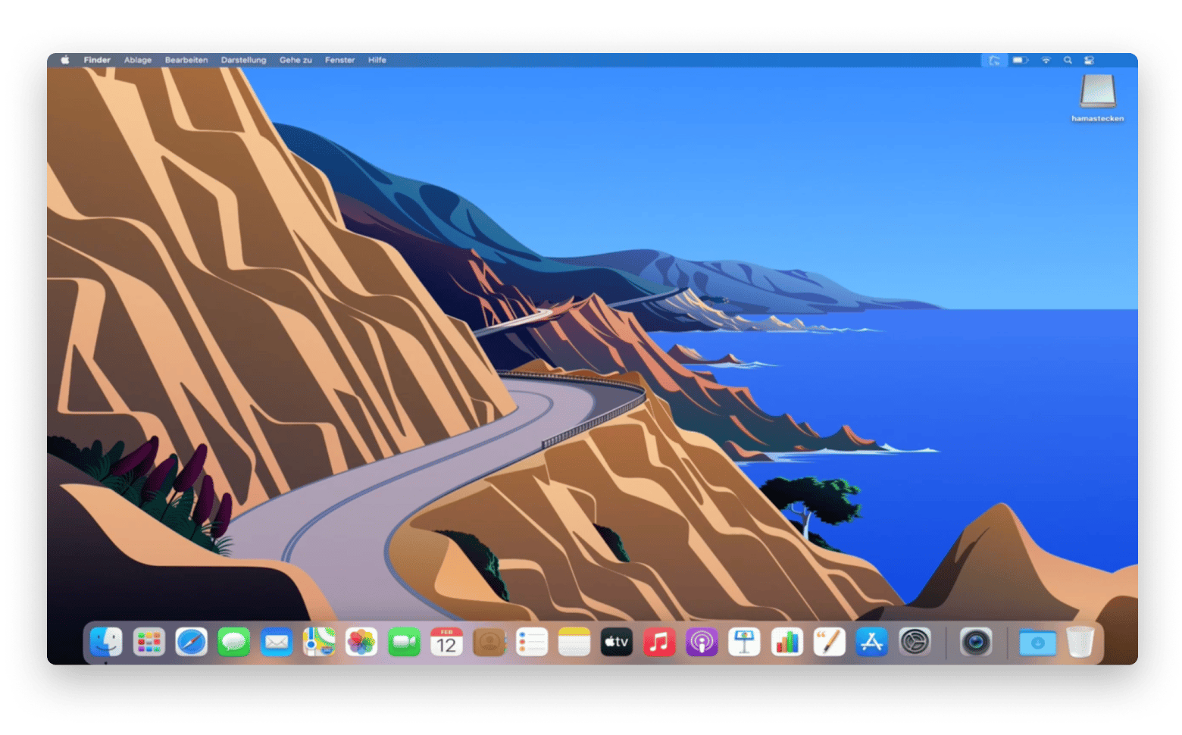Open the Darstellung menu

pos(244,60)
